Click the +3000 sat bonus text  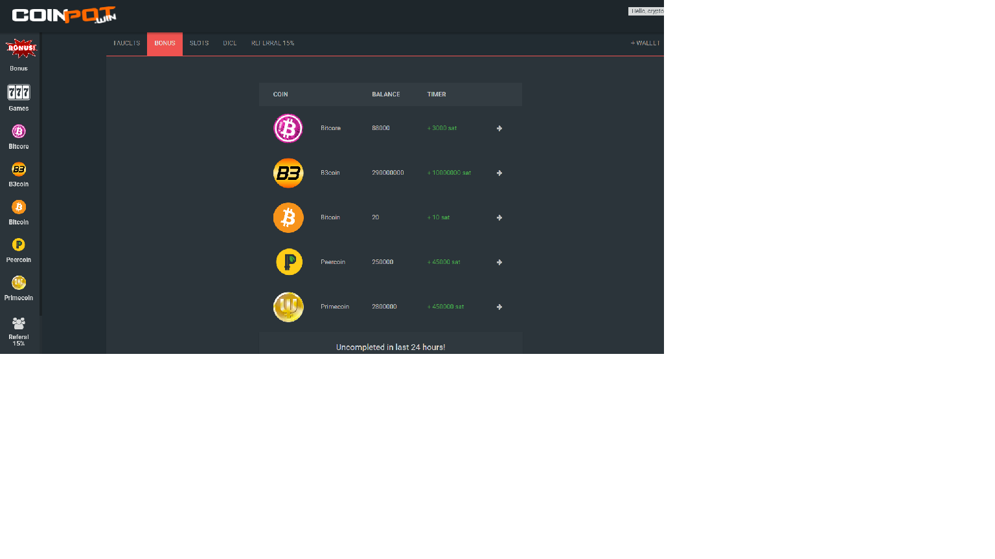[x=442, y=128]
